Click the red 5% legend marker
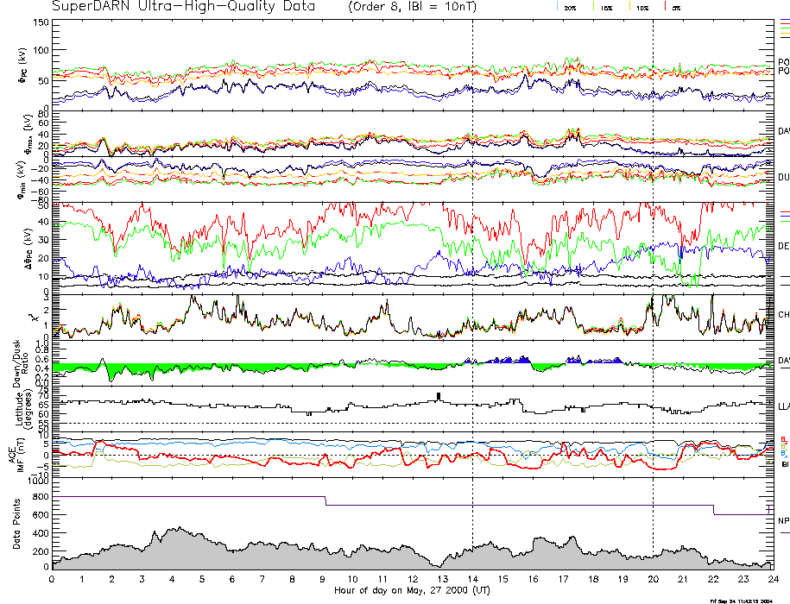The height and width of the screenshot is (604, 790). 666,6
